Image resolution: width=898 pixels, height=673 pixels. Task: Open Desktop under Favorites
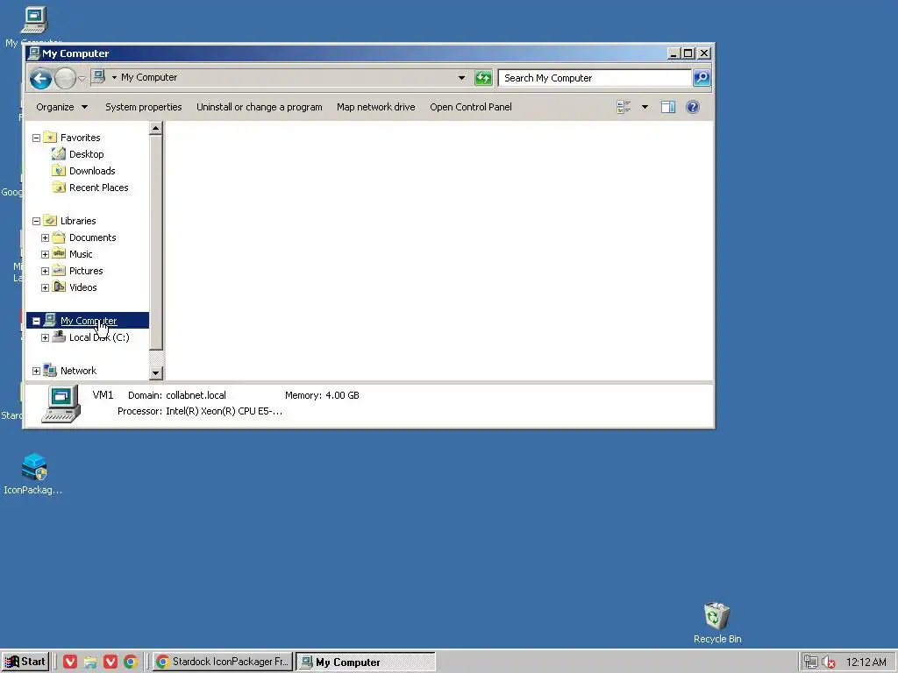87,154
